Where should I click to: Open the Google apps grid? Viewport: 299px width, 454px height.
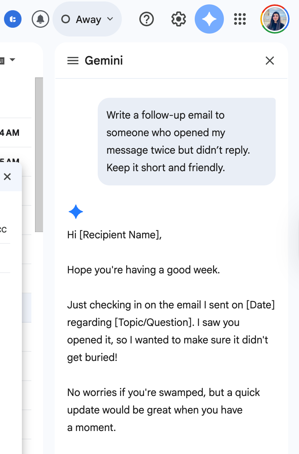(240, 19)
